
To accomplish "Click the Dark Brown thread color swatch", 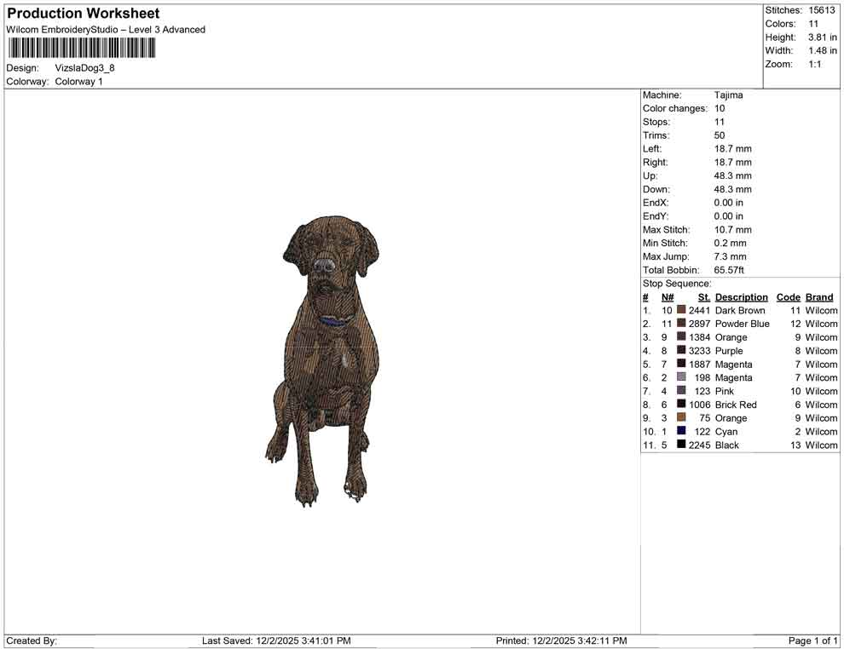I will click(x=681, y=310).
